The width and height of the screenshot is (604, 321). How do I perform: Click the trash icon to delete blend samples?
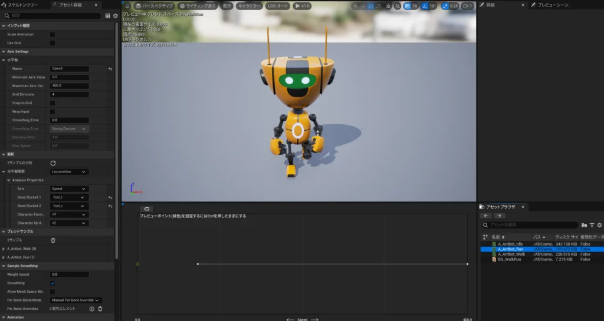click(53, 240)
